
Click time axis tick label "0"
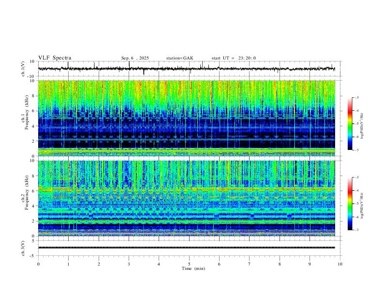click(x=38, y=264)
